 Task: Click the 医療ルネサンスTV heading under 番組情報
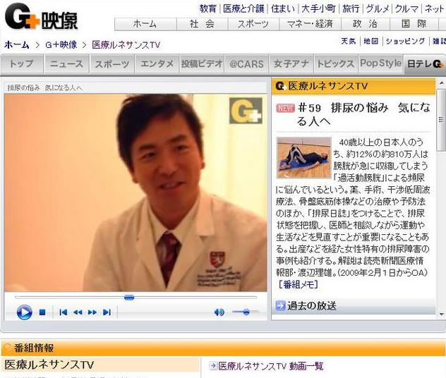49,365
